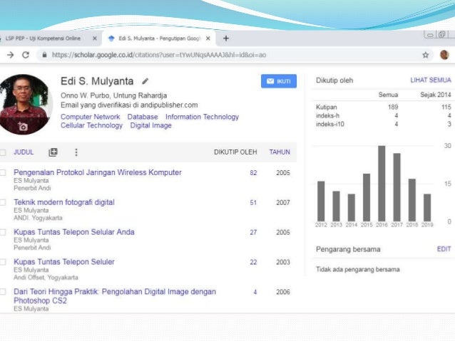Image resolution: width=455 pixels, height=341 pixels.
Task: Click the 2017 bar in citation chart
Action: pos(397,187)
